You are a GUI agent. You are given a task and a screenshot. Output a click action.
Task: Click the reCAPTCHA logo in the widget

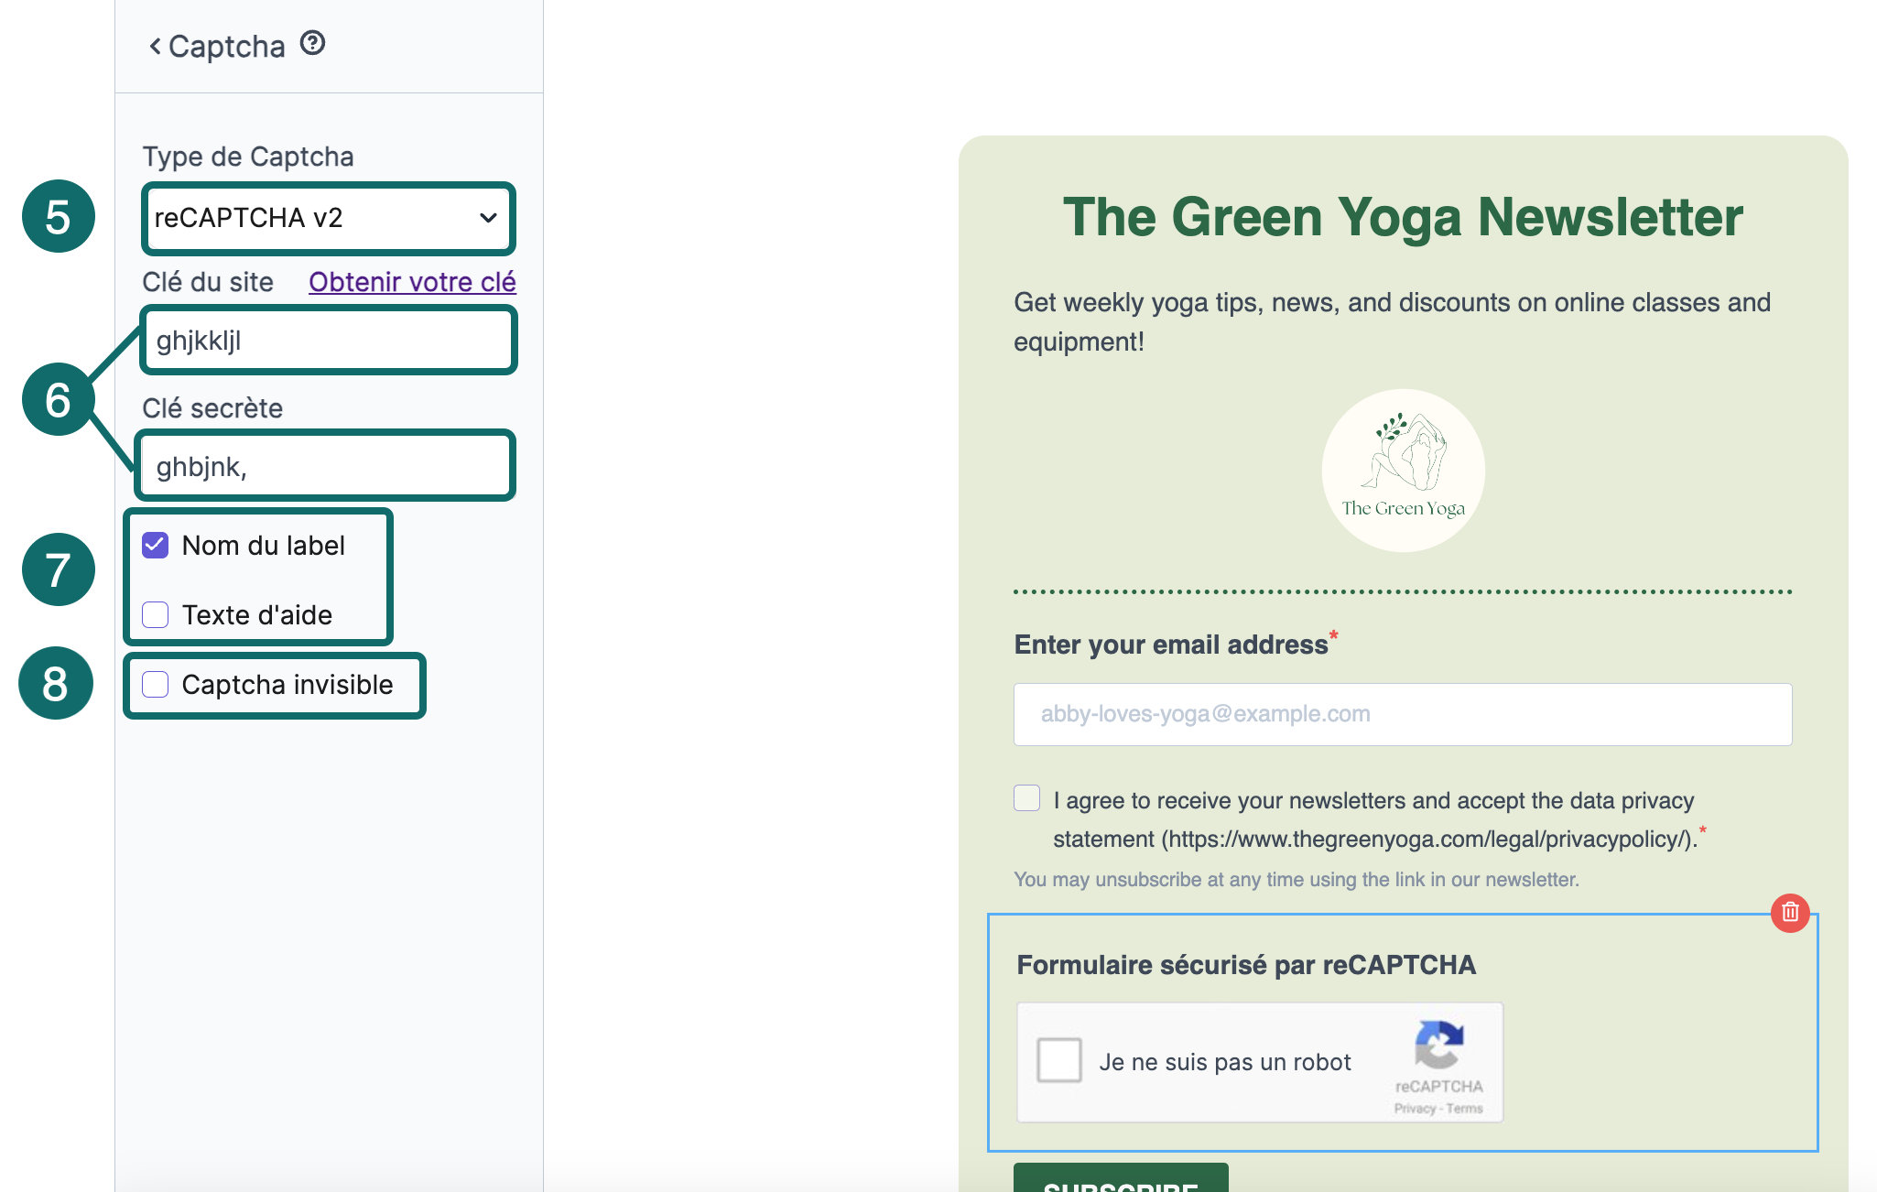point(1438,1045)
